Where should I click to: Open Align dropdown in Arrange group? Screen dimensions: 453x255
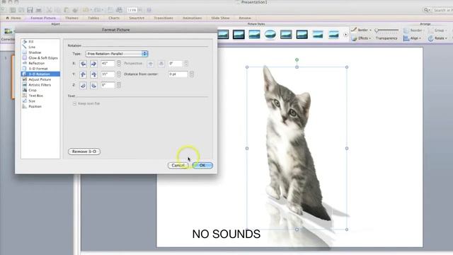pos(412,38)
